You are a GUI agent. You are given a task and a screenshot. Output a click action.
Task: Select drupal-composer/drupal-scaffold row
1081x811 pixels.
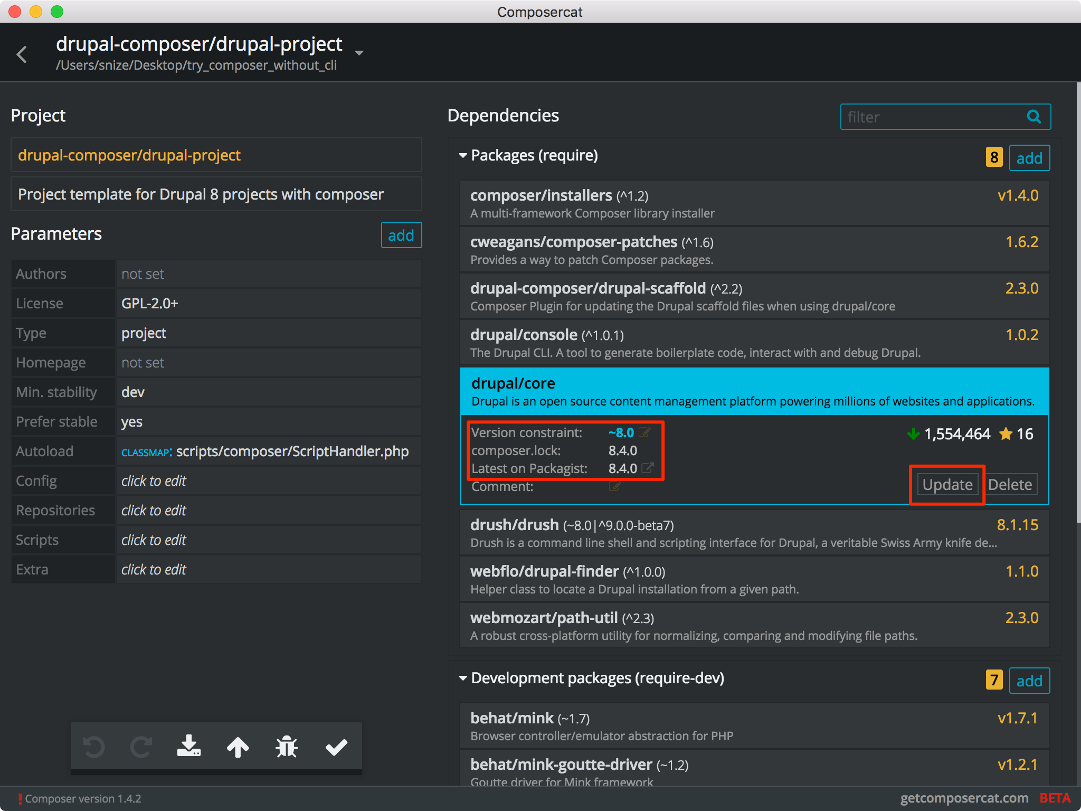point(754,296)
